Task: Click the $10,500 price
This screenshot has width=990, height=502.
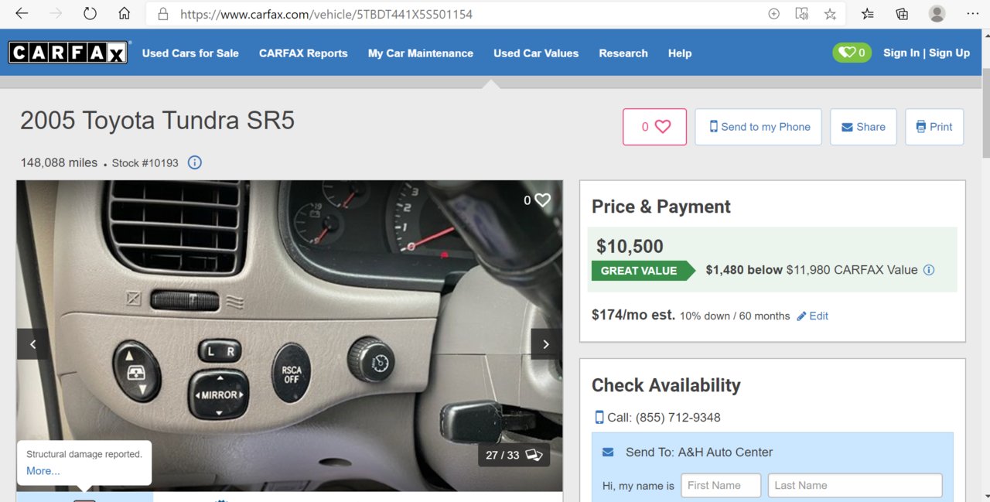Action: pos(630,247)
